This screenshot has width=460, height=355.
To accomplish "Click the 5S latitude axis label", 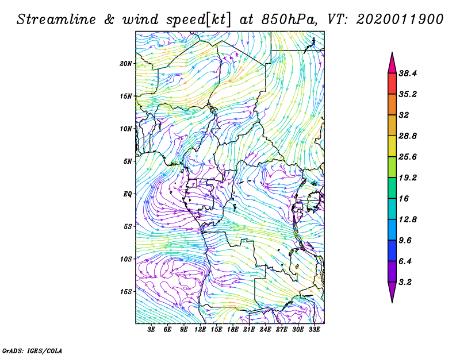I will (128, 226).
